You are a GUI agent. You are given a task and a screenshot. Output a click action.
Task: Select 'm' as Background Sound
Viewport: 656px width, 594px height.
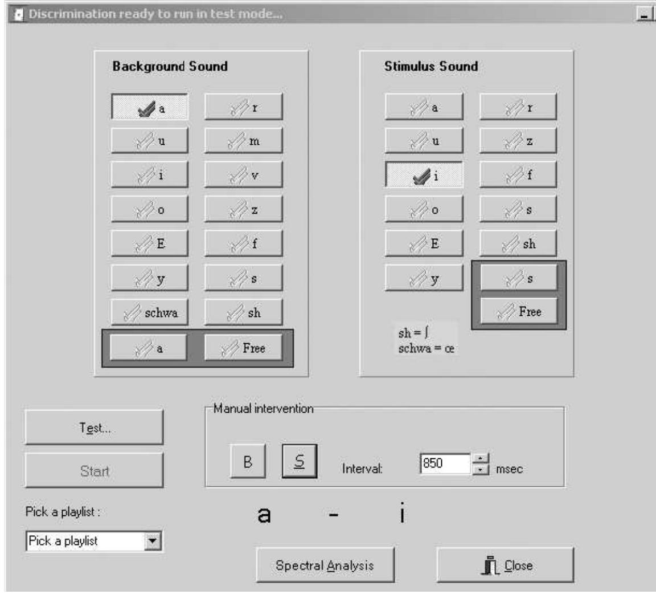[x=244, y=140]
